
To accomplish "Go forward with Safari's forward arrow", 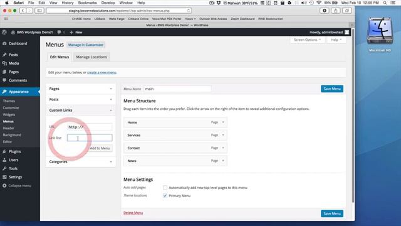I will click(29, 11).
